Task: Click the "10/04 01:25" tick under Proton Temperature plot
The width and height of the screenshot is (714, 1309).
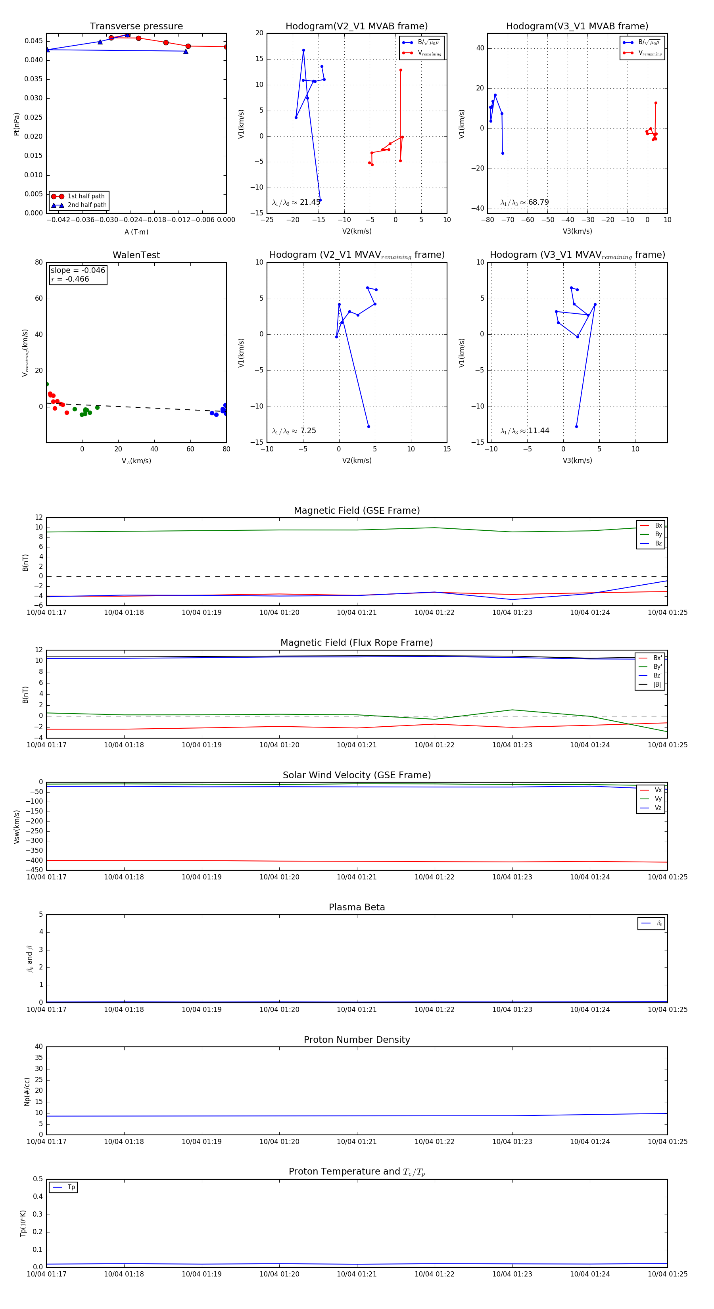Action: 667,1274
